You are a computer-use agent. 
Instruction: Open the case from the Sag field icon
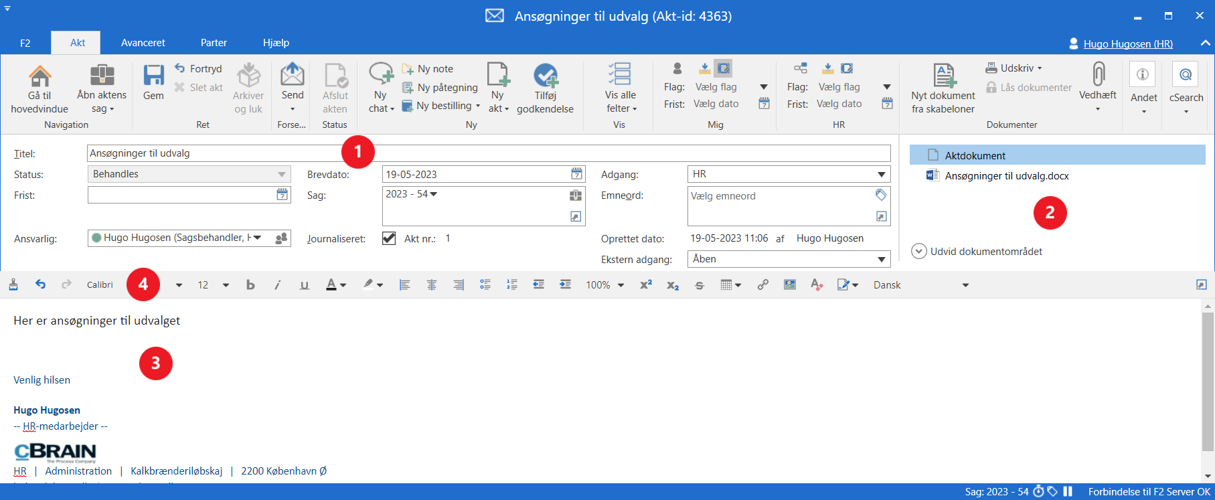[x=576, y=195]
